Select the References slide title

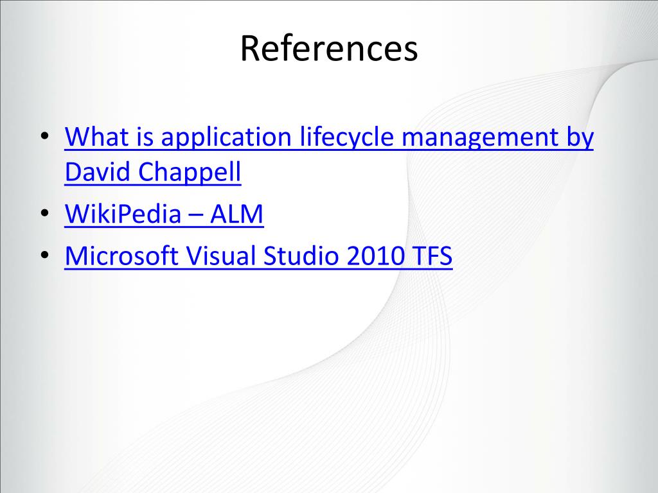[x=329, y=48]
